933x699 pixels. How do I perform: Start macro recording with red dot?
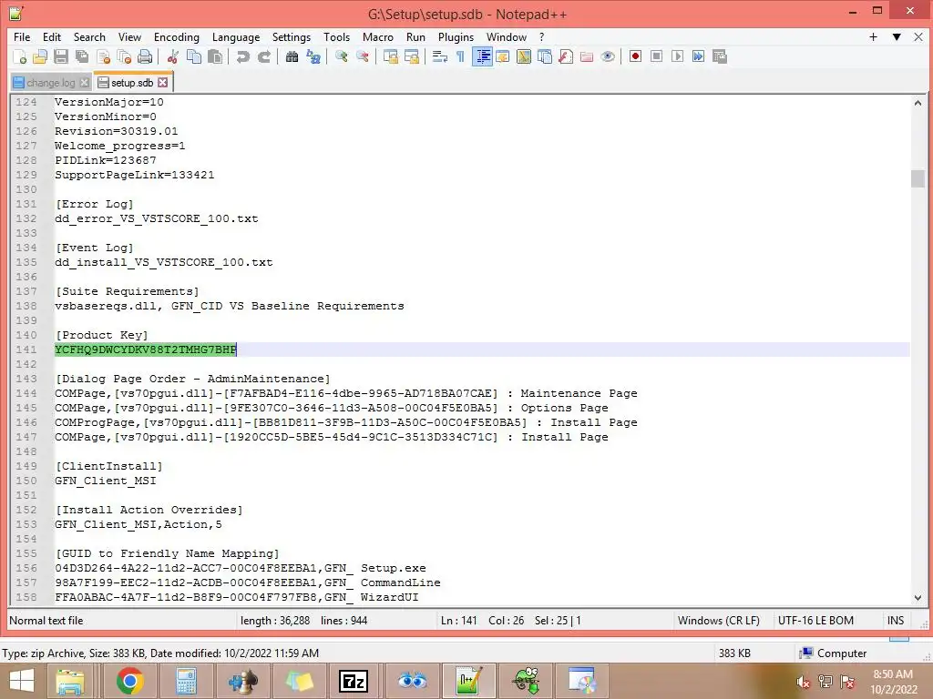[635, 56]
